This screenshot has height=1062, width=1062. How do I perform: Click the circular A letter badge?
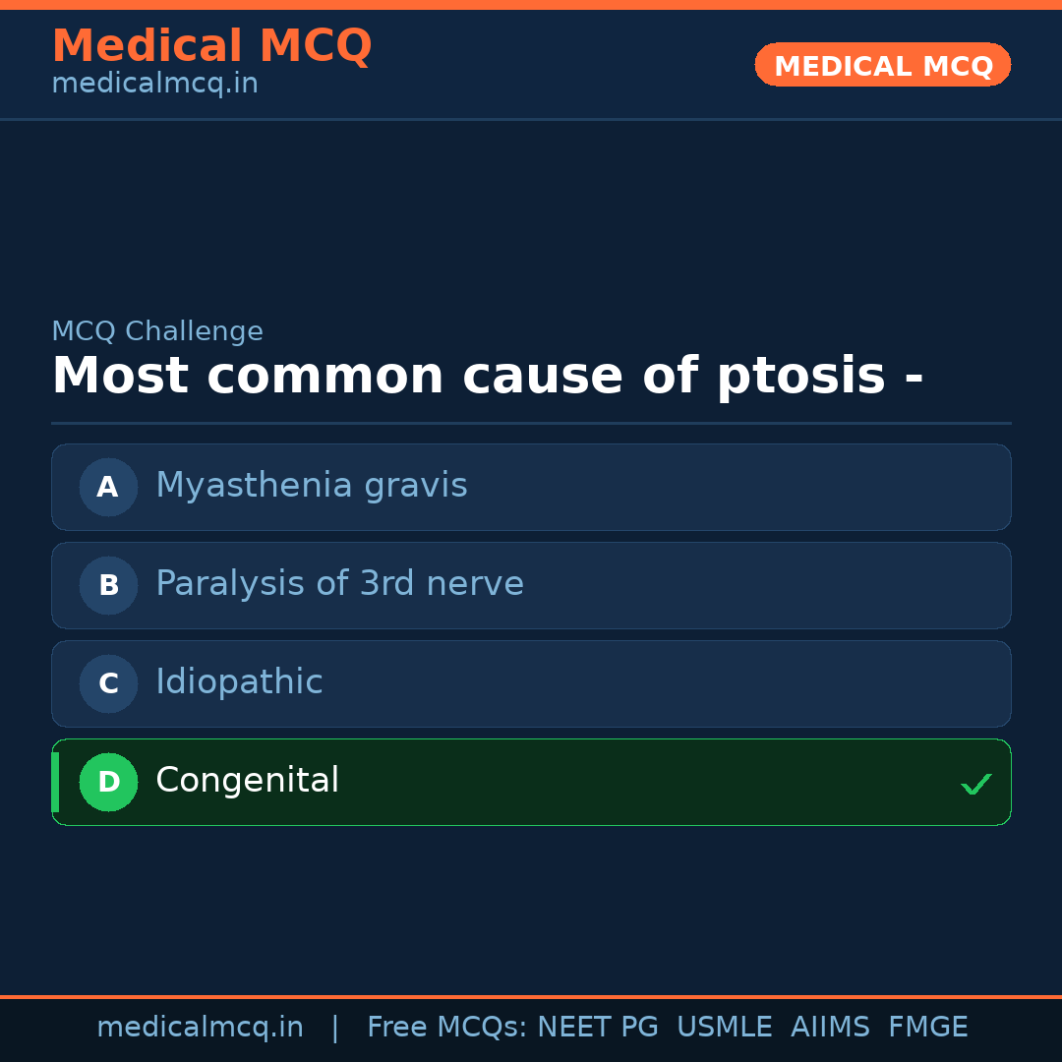[x=108, y=487]
